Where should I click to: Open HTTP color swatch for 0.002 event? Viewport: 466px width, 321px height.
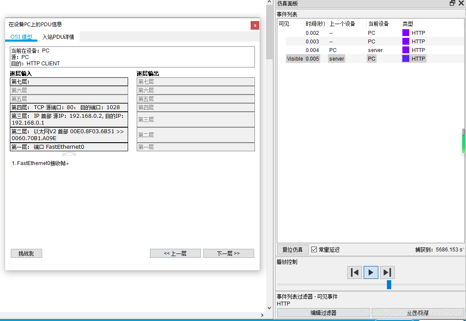click(x=406, y=33)
